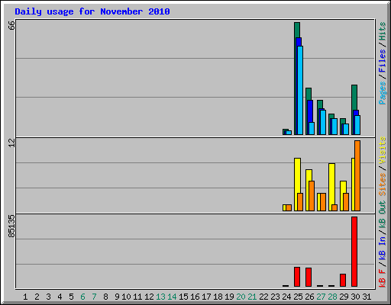The image size is (391, 305).
Task: Click green weekend day '20' on the axis
Action: 241,297
